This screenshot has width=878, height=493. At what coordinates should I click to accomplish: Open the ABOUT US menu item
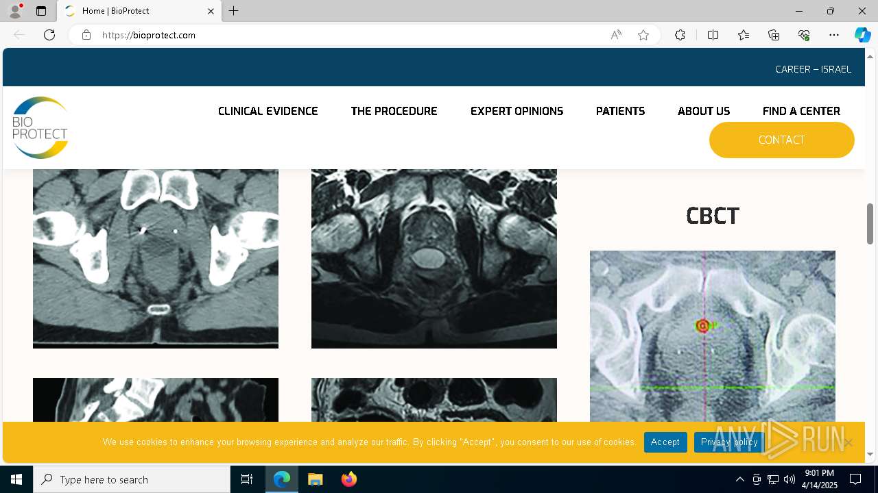[x=704, y=111]
